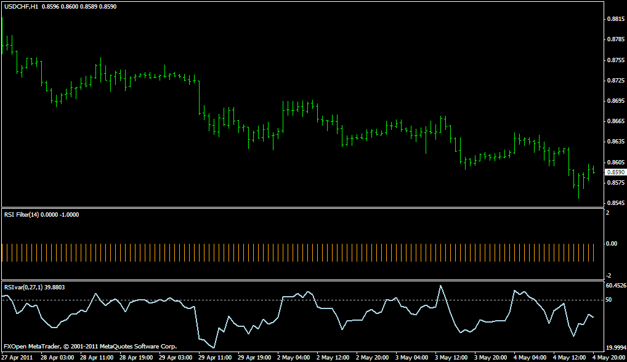Click the 4 May 04:00 time label
This screenshot has height=362, width=627.
tap(530, 357)
